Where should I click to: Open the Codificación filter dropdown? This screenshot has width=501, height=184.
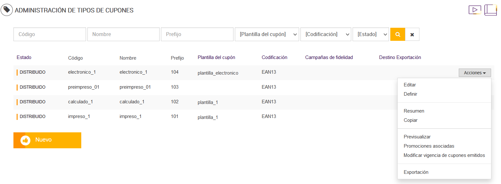[326, 34]
